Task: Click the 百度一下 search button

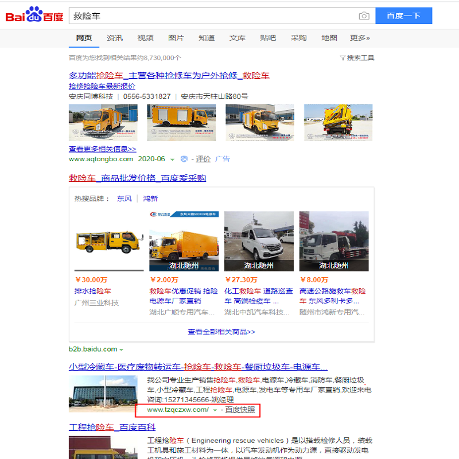Action: point(404,16)
